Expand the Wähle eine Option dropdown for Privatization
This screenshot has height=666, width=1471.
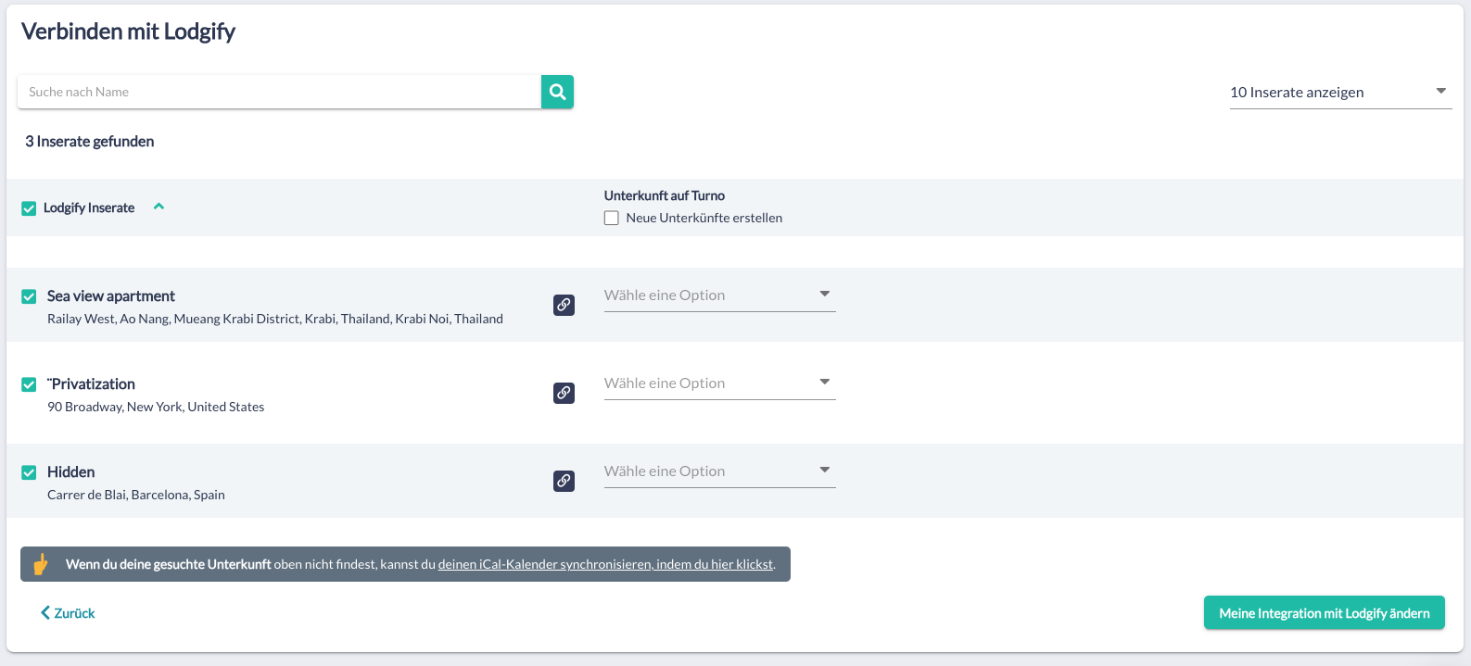[x=719, y=383]
